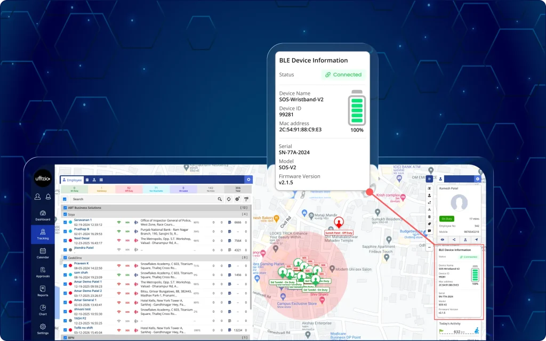
Task: Filter by Stationary status count
Action: pyautogui.click(x=102, y=189)
